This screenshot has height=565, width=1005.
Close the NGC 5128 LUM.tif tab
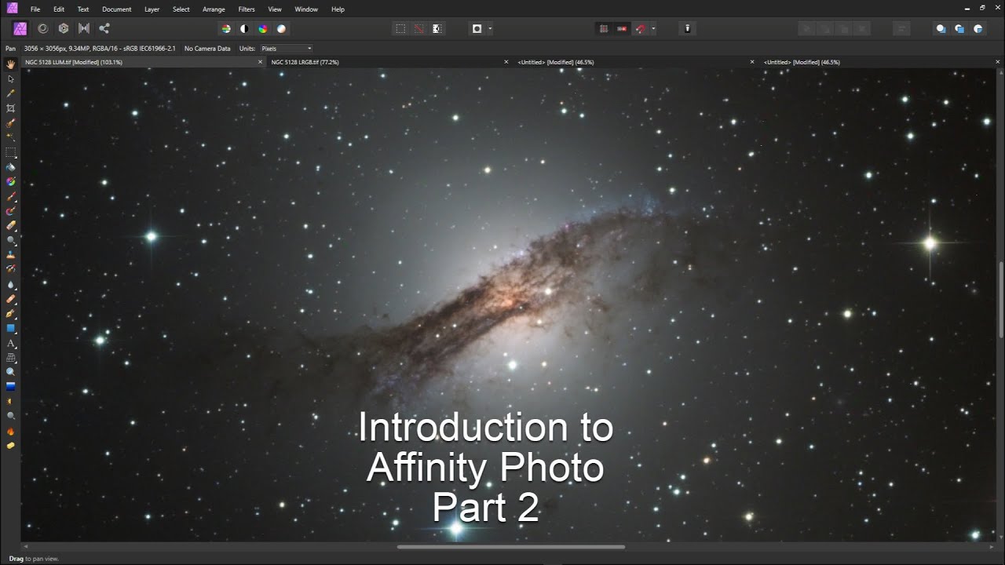coord(261,62)
